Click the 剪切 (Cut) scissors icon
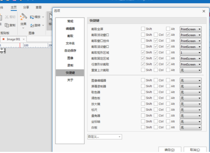Screen dimensions: 210x153 (7, 17)
